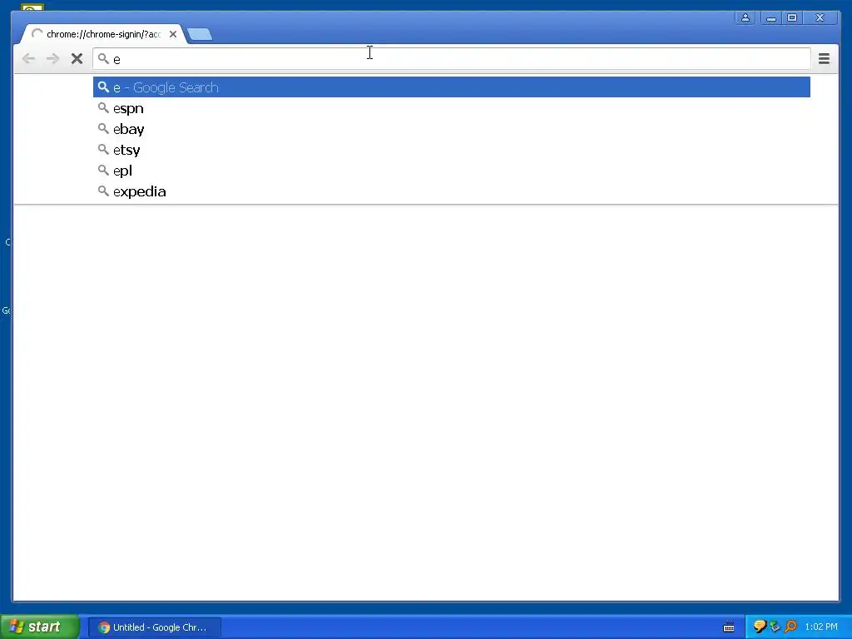Select the 'epl' suggestion
Screen dimensions: 852x639
point(451,171)
